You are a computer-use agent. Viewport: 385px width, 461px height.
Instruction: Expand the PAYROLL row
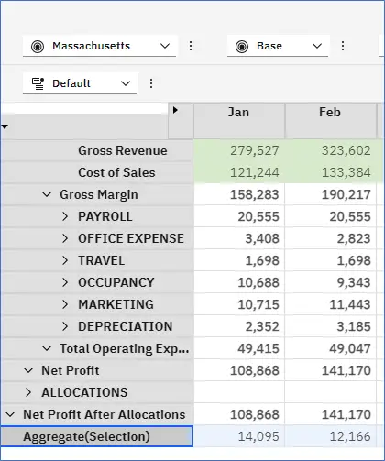(x=65, y=216)
